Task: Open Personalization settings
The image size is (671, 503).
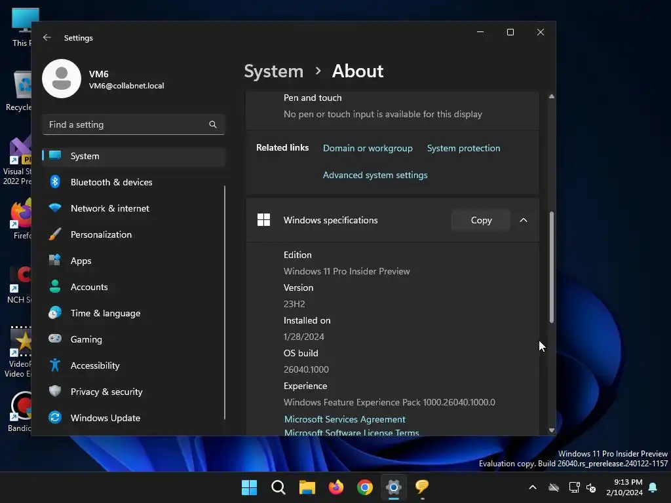Action: [x=134, y=234]
